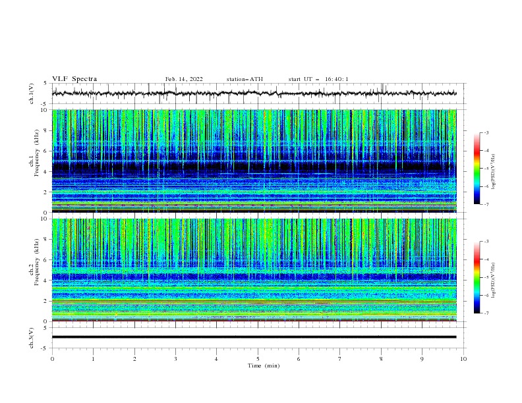
Task: Click the "5" volt tick of ch.3 waveform
Action: coord(45,327)
